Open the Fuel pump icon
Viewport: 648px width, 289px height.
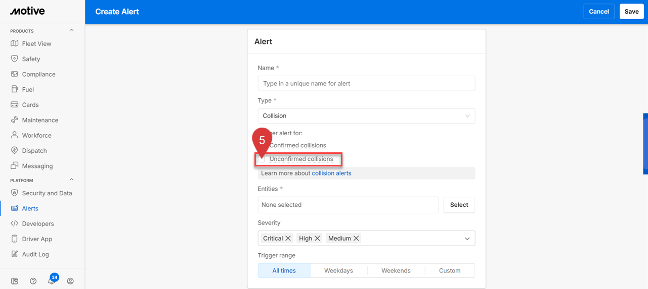pos(14,89)
